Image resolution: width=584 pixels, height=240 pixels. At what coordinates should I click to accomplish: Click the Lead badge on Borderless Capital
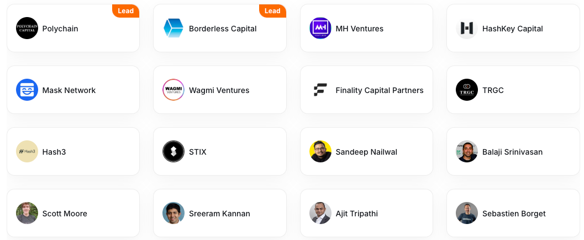(x=272, y=11)
